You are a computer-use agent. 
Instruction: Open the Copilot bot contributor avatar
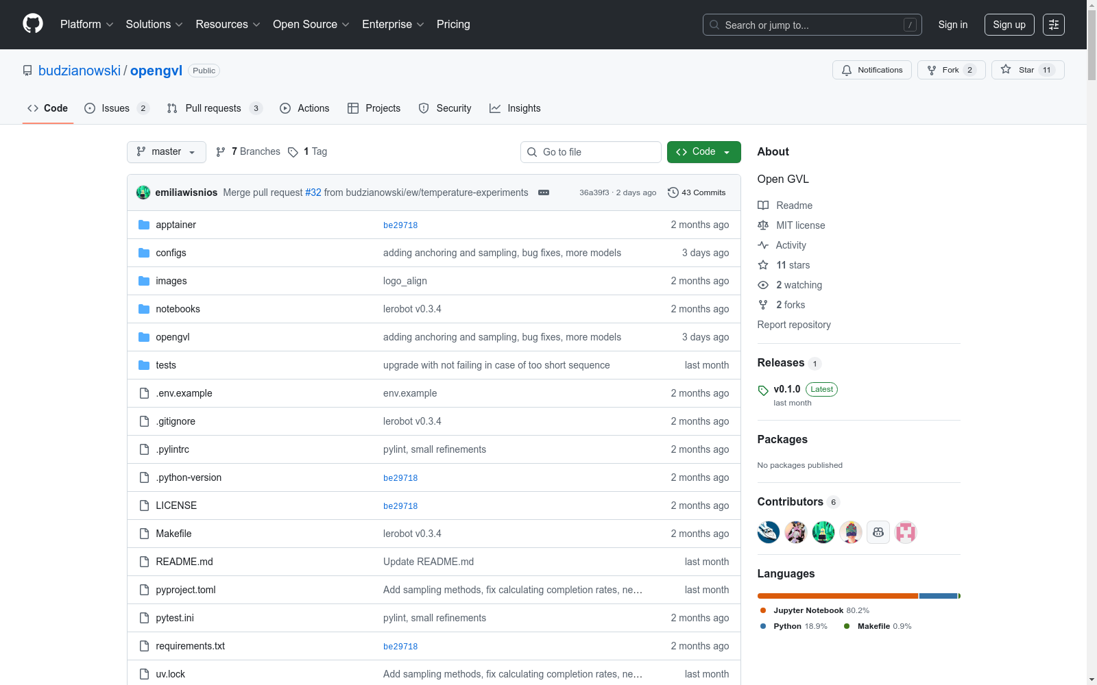878,532
